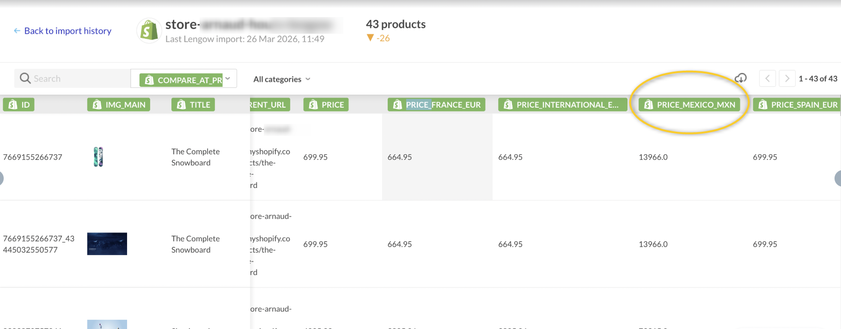Click the PRICE_SPAIN_EUR column header

[797, 105]
